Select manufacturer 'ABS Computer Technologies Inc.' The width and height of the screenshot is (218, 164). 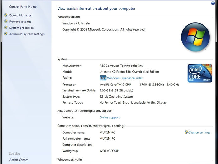click(121, 66)
